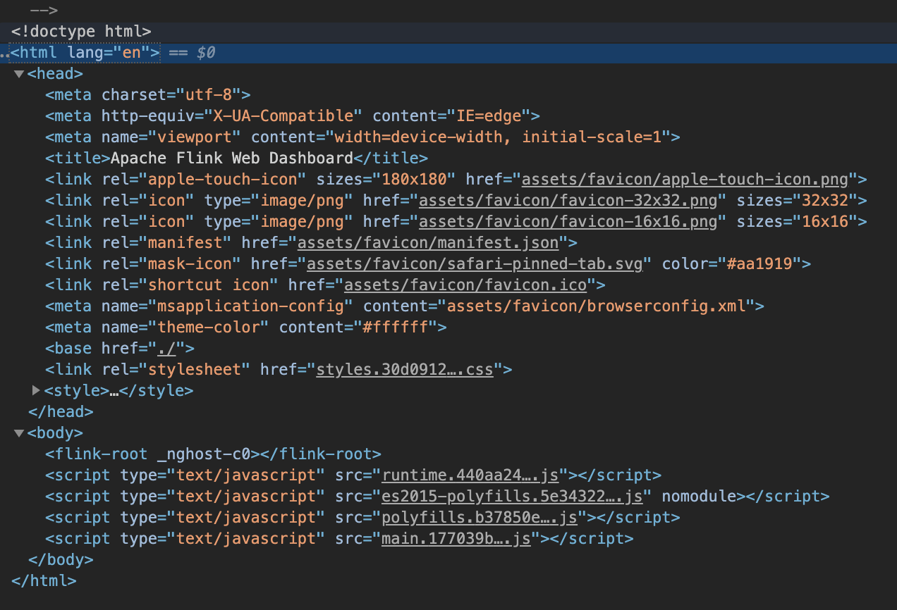The width and height of the screenshot is (897, 610).
Task: Open the favicon-16x16.png link
Action: 568,221
